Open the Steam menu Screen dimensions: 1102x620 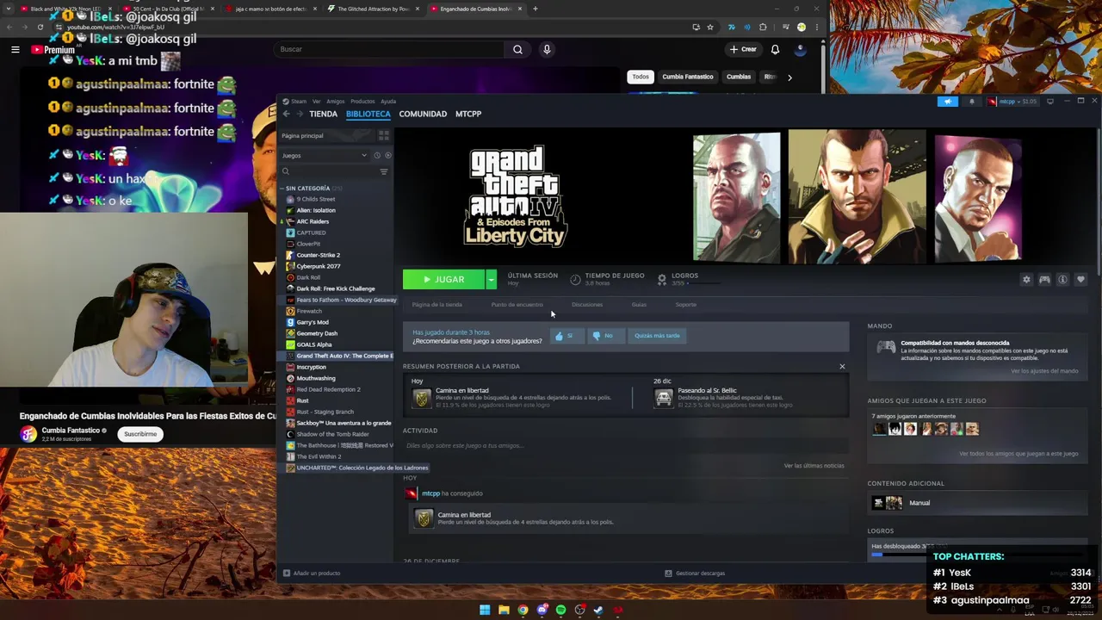point(299,102)
